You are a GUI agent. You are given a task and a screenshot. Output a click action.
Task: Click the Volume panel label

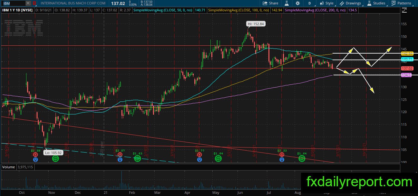9,167
